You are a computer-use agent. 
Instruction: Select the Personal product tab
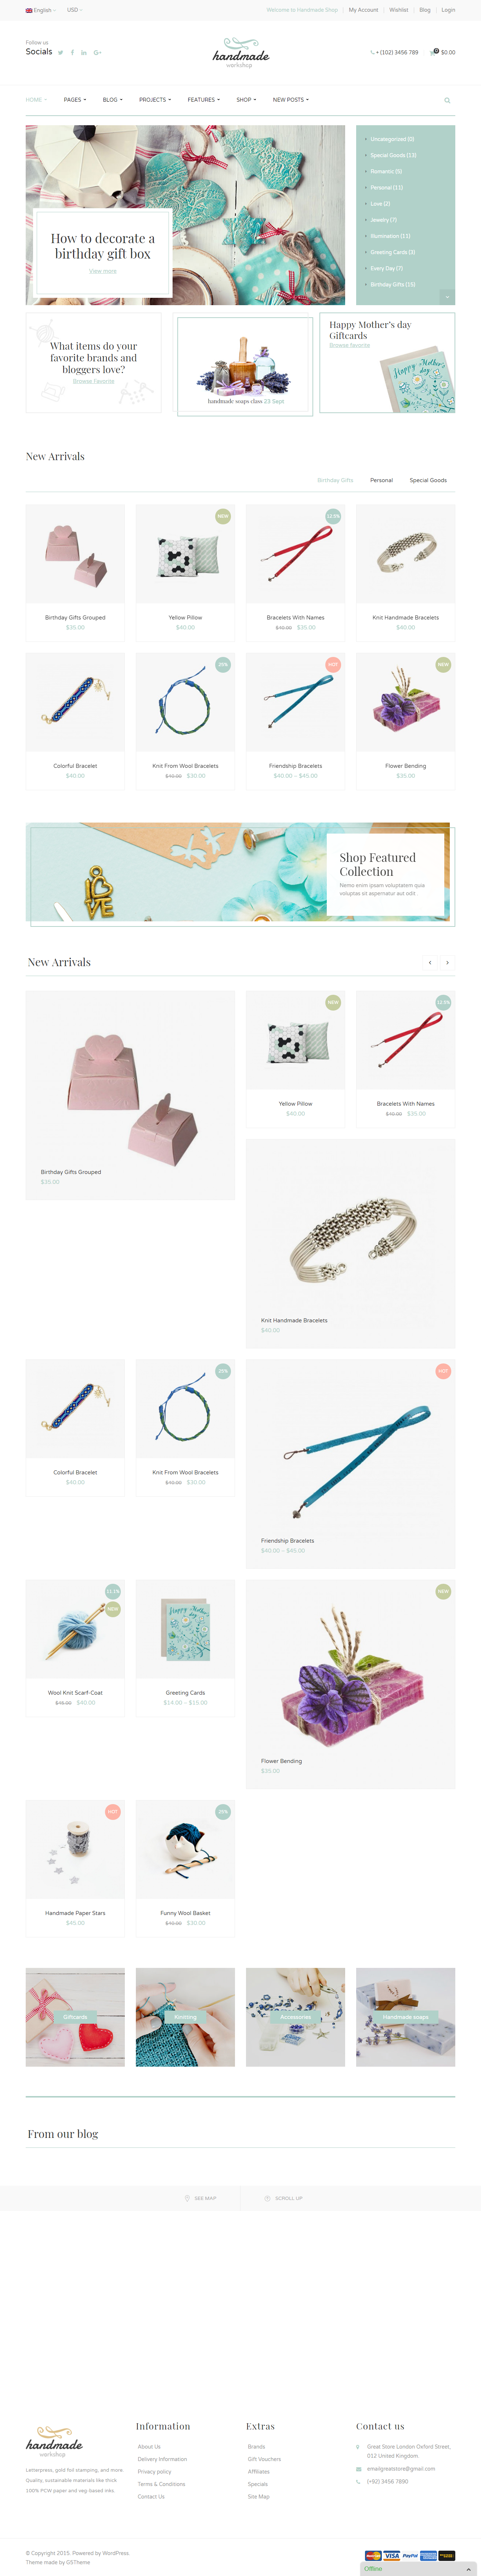click(381, 480)
